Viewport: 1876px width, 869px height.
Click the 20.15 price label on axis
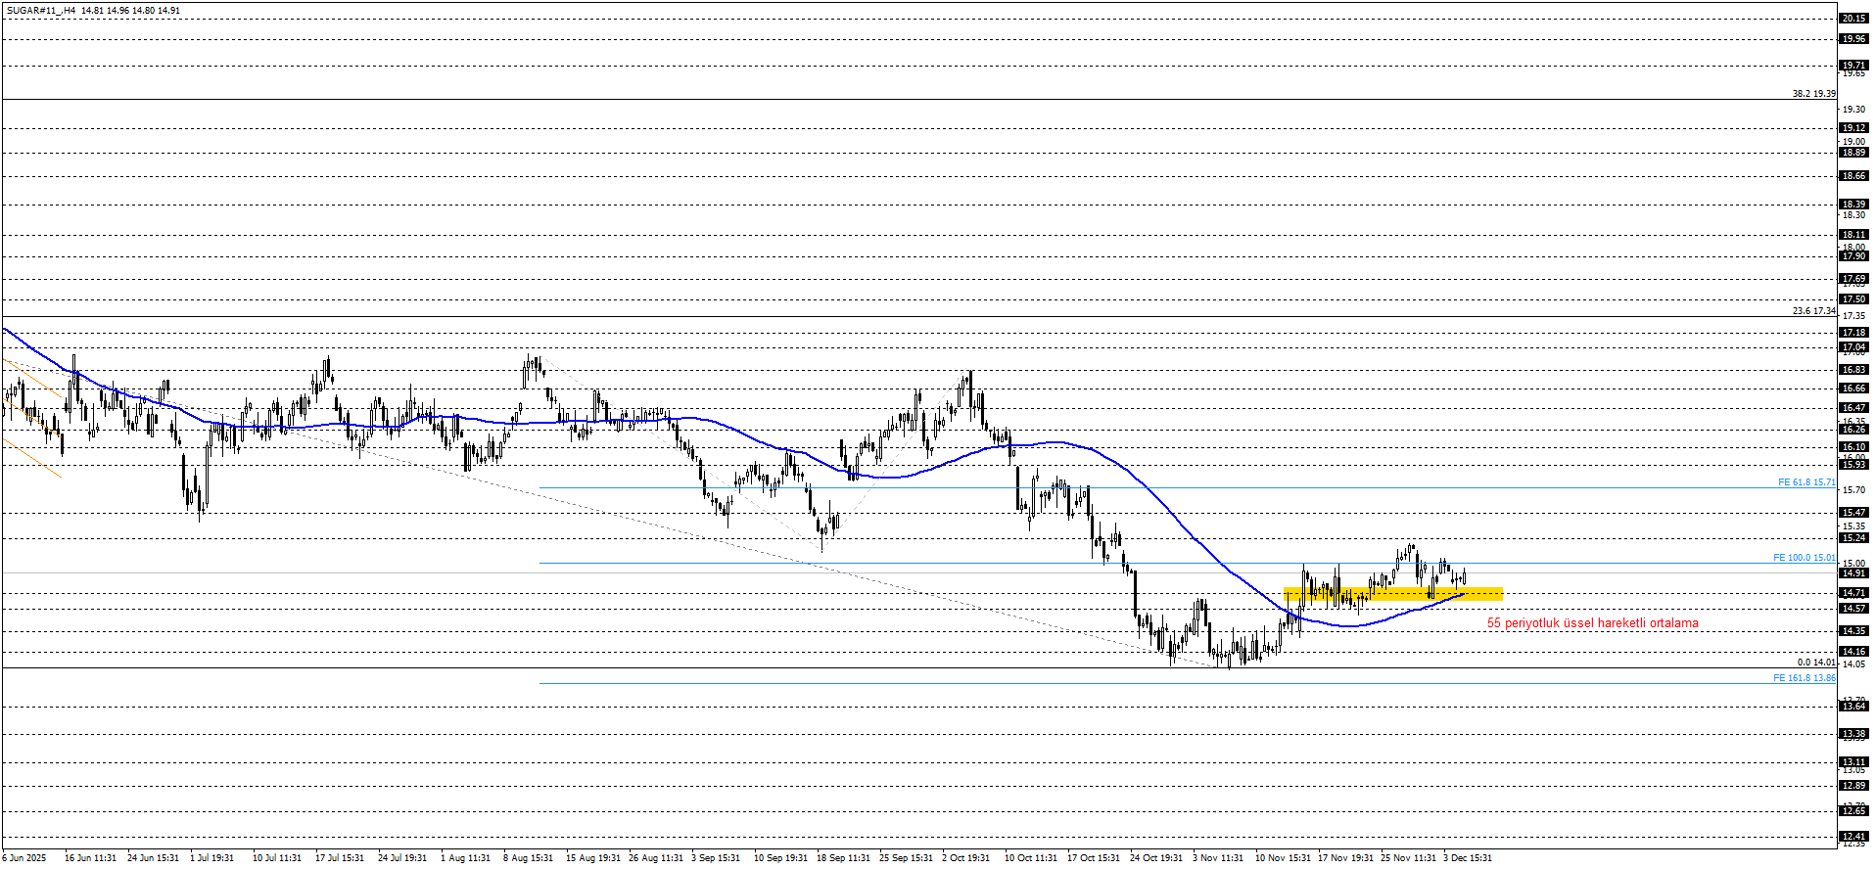tap(1853, 19)
